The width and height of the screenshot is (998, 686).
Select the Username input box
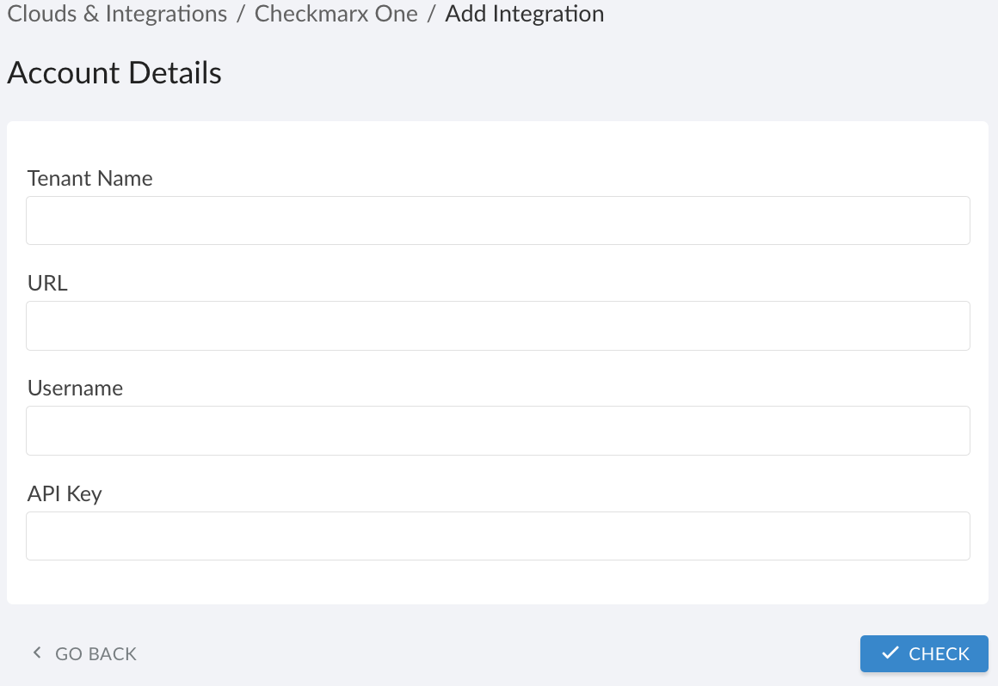497,431
